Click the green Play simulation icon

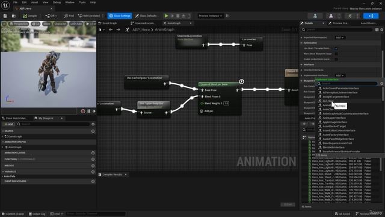tap(166, 16)
